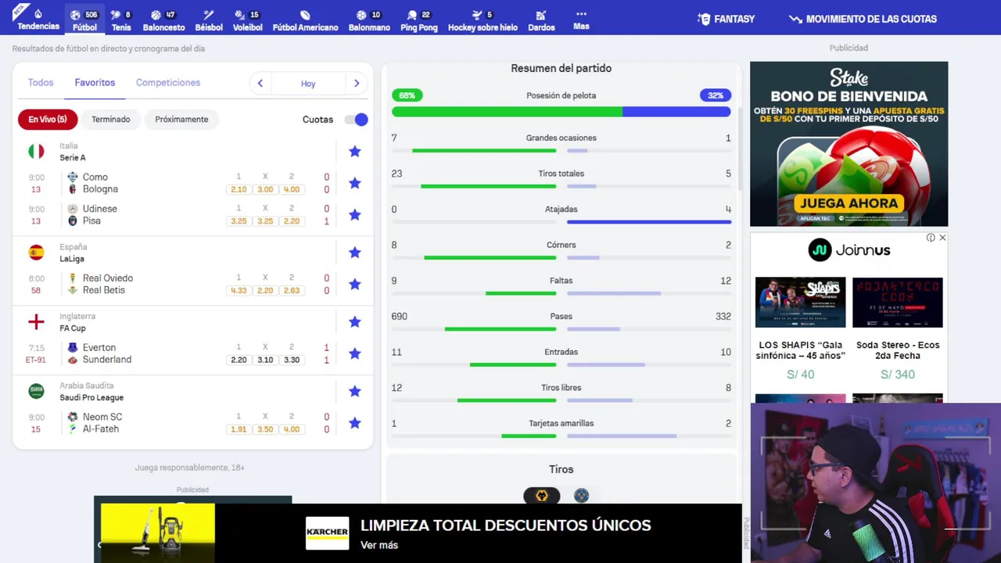The width and height of the screenshot is (1001, 563).
Task: Close the Joinnus advertisement
Action: point(942,238)
